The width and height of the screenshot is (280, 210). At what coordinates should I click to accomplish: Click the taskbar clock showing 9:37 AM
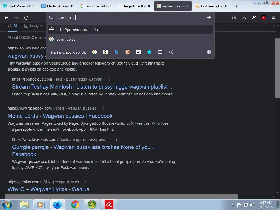click(266, 205)
